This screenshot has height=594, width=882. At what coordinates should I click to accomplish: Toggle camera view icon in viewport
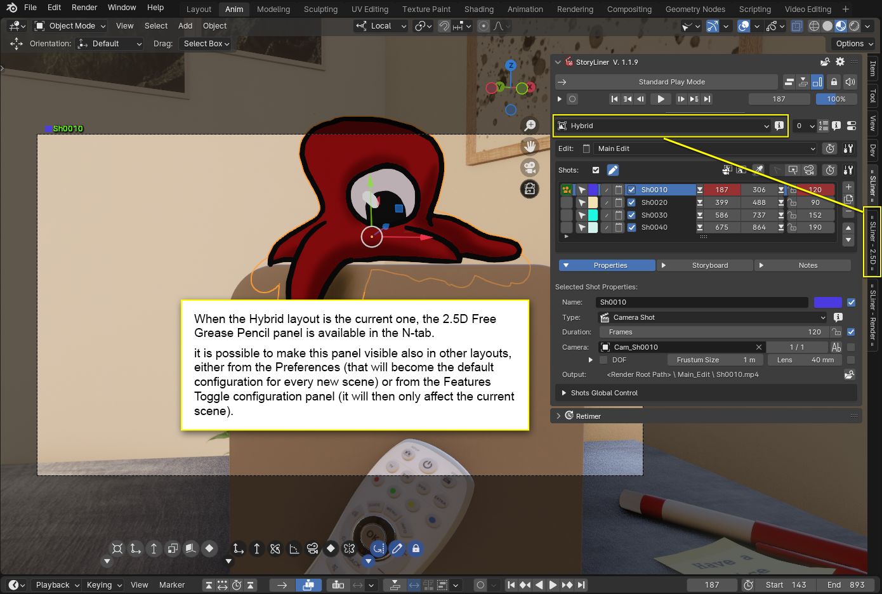(x=530, y=168)
